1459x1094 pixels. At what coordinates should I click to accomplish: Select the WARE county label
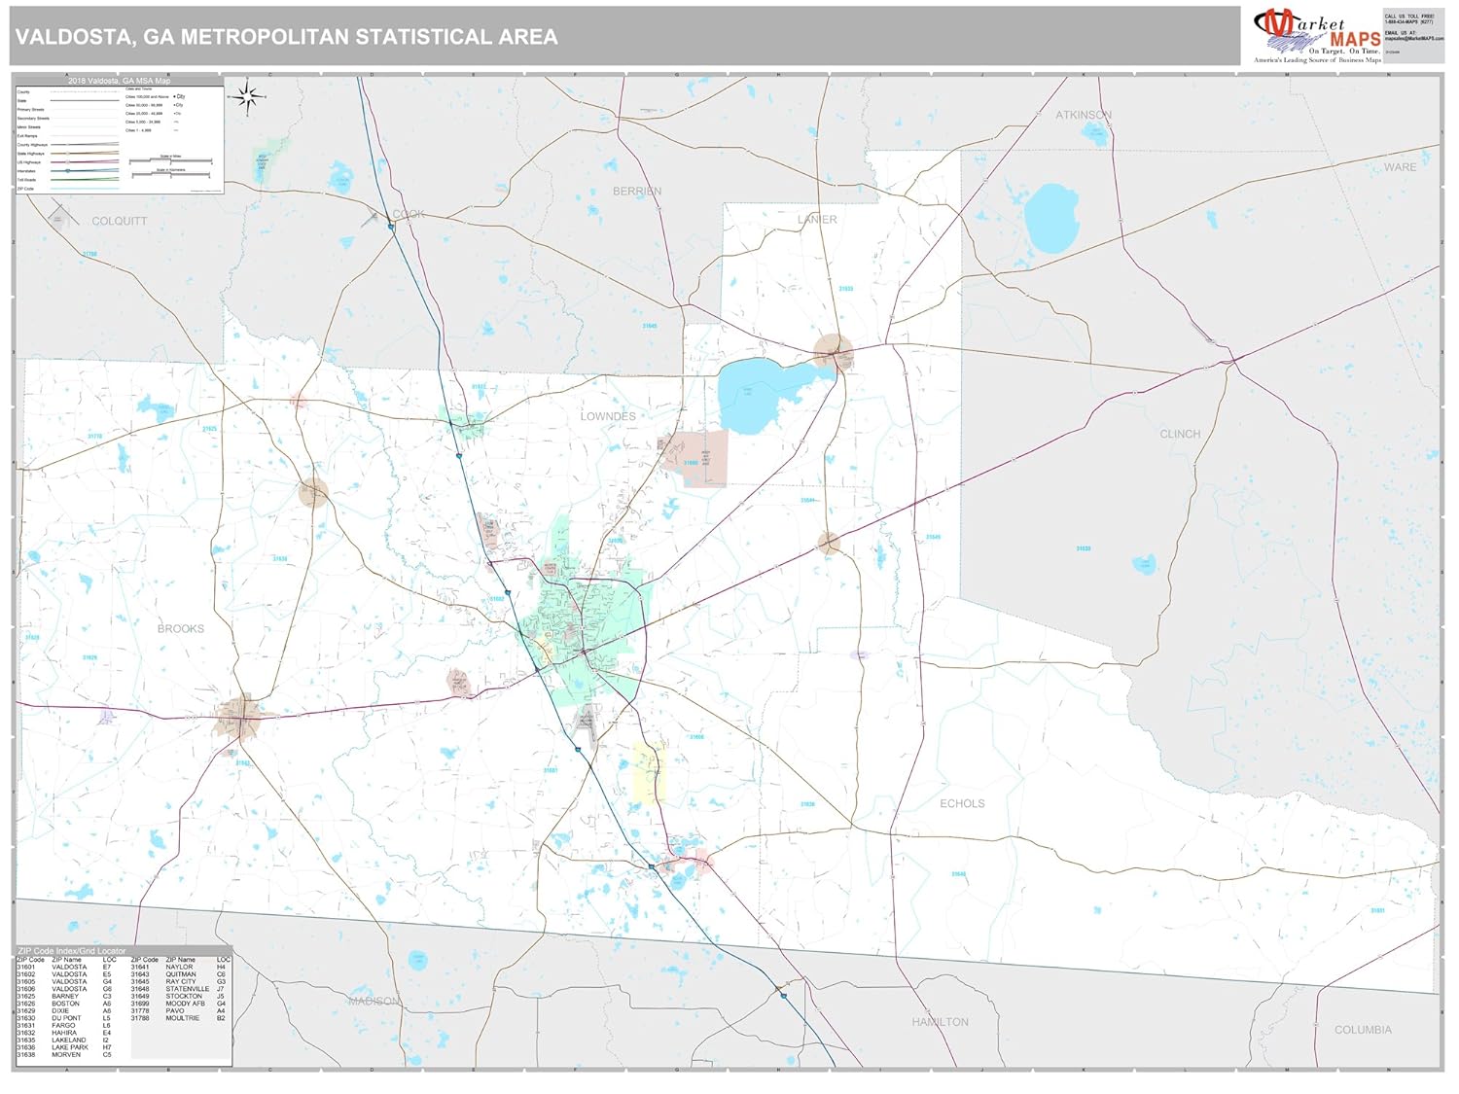tap(1400, 167)
